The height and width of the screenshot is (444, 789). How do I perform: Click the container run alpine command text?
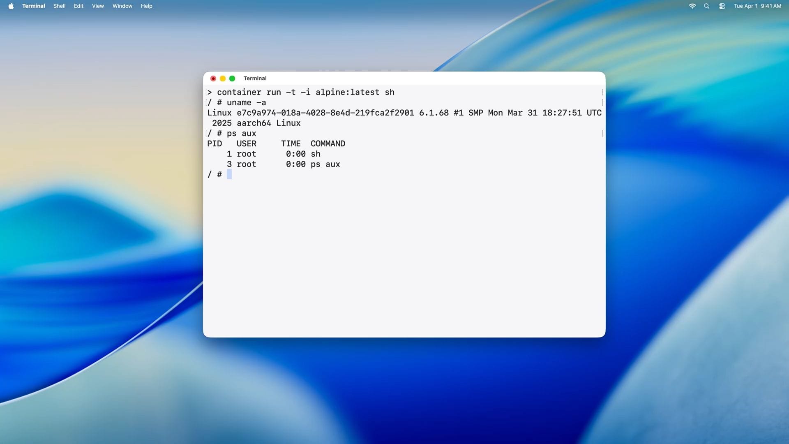click(306, 92)
